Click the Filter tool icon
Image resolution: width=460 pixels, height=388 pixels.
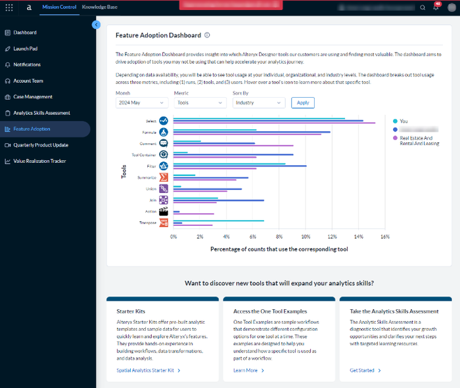click(x=164, y=166)
